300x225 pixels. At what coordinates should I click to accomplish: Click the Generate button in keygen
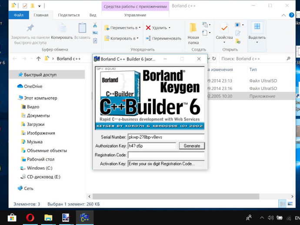click(192, 146)
